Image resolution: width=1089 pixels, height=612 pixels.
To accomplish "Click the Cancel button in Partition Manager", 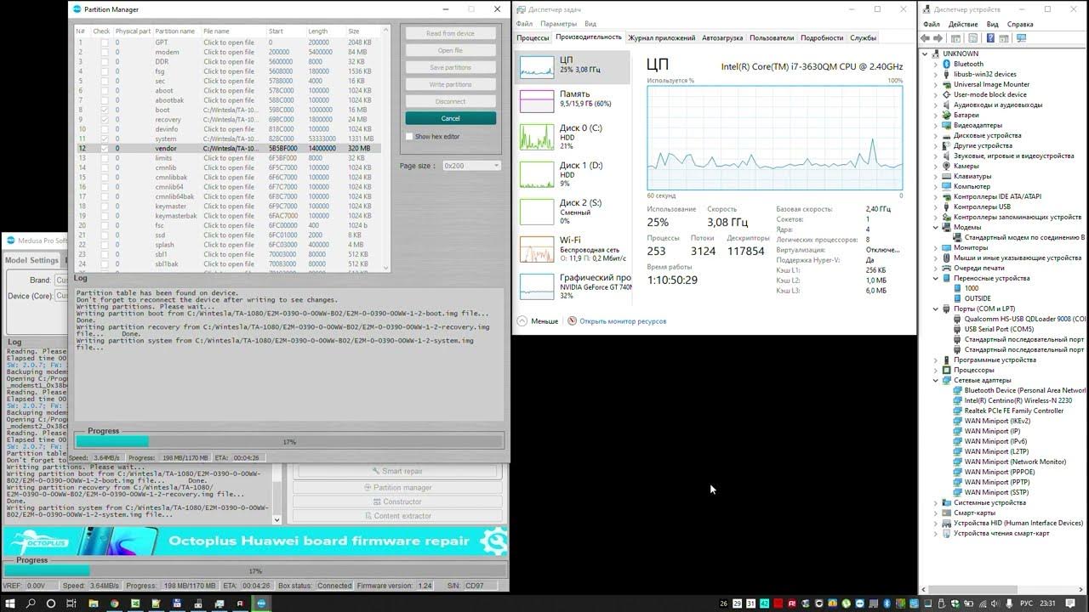I will click(x=451, y=118).
